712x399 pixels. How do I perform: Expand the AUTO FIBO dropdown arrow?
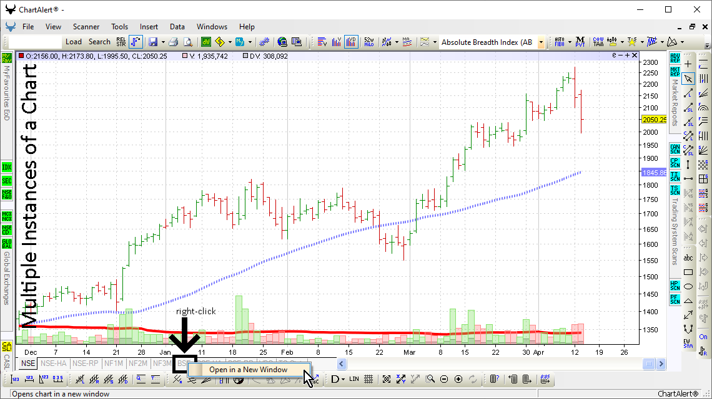[x=570, y=42]
